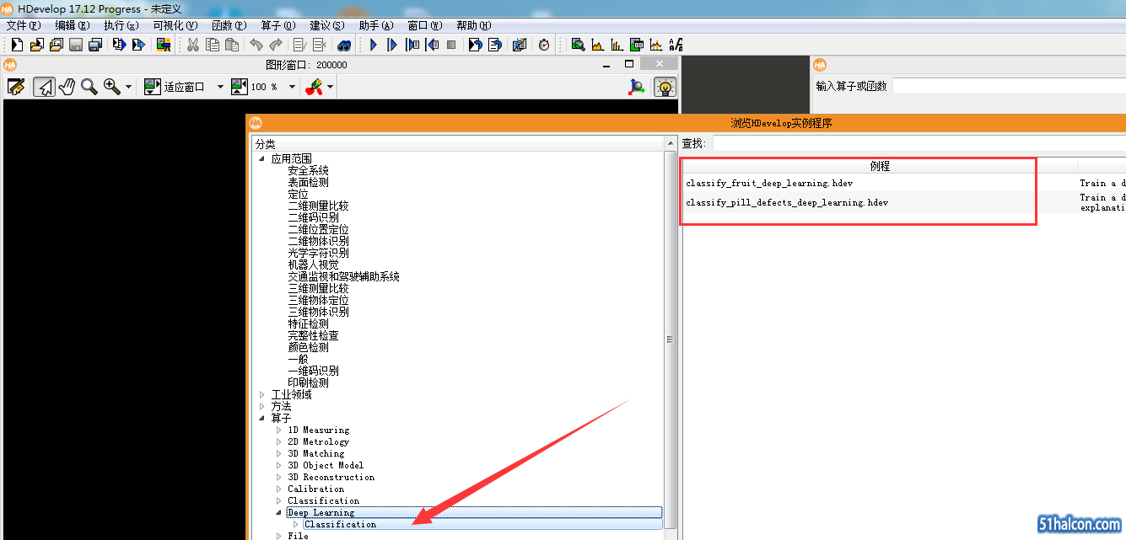Click the Stop execution square icon

(451, 45)
